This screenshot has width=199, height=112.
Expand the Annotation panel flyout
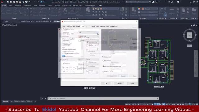(x=73, y=18)
